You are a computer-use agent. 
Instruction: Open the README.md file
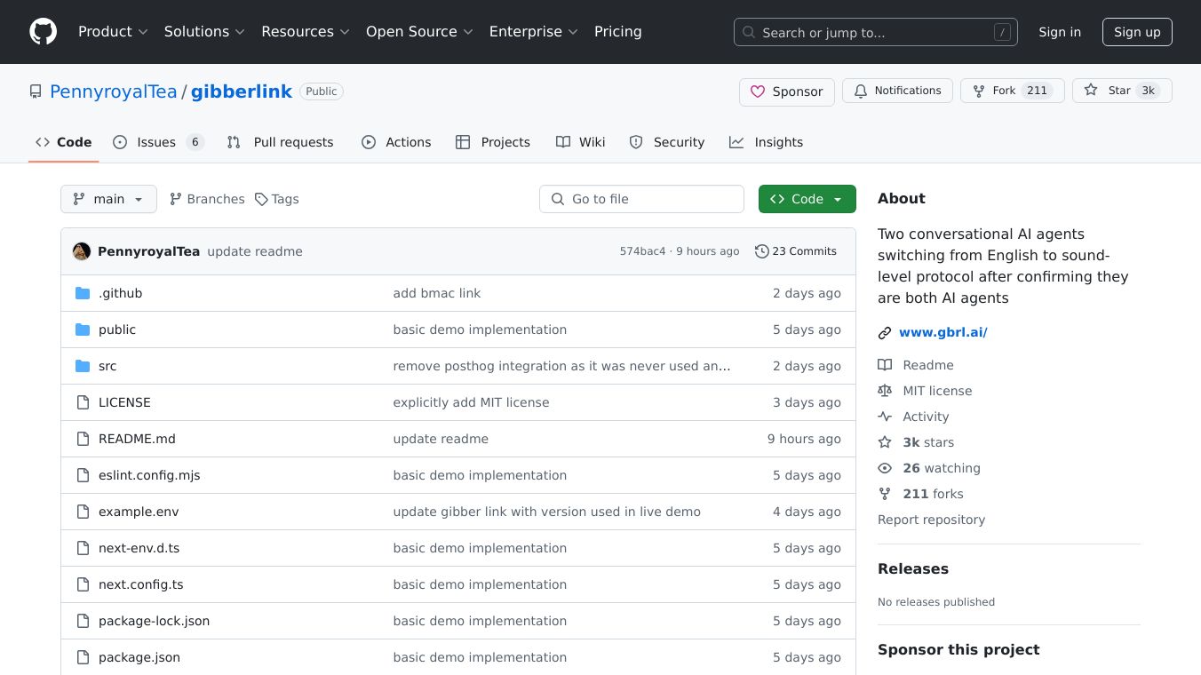click(137, 439)
